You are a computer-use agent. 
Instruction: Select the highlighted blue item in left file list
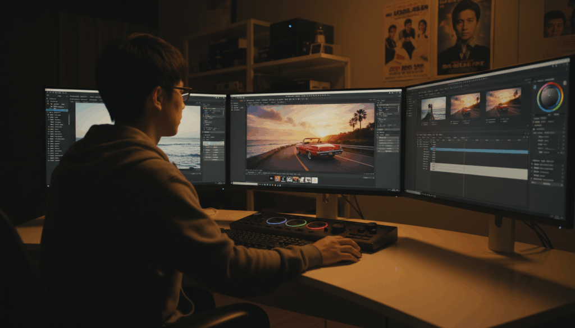click(57, 110)
